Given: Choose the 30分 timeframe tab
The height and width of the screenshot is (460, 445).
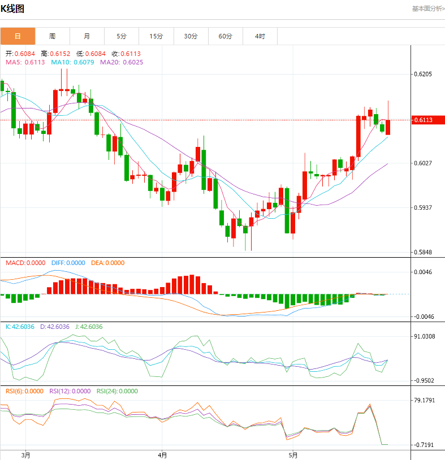Looking at the screenshot, I should click(x=191, y=36).
